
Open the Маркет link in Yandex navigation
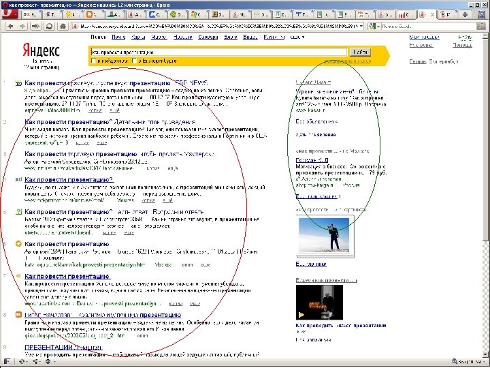pyautogui.click(x=159, y=37)
